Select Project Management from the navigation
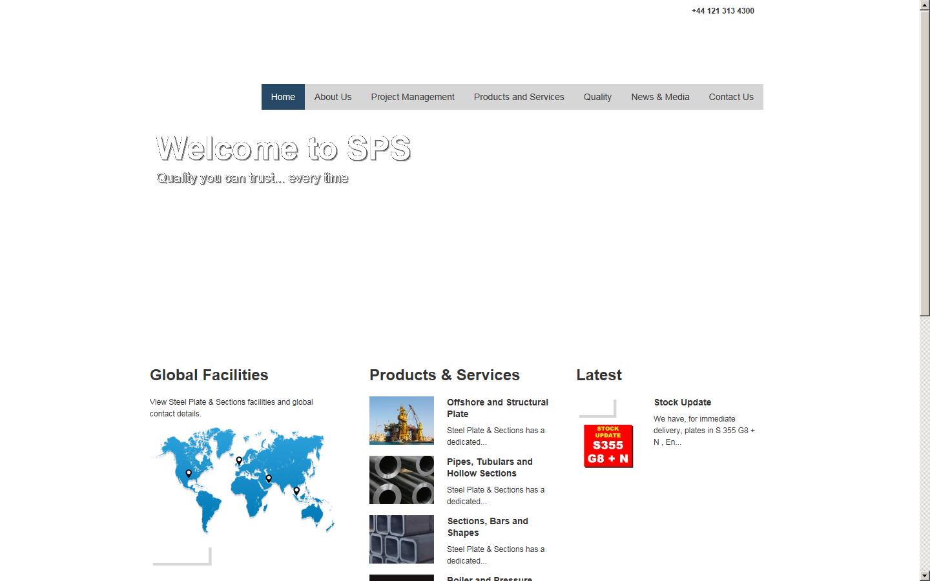The height and width of the screenshot is (581, 930). tap(413, 97)
